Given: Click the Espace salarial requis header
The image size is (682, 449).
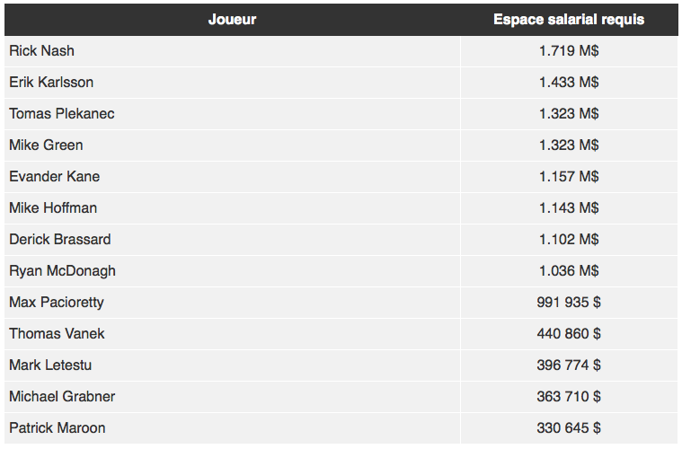Looking at the screenshot, I should tap(569, 20).
